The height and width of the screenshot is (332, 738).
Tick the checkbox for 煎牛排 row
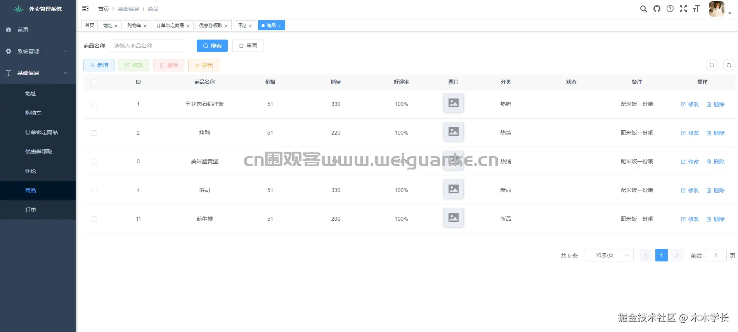(94, 219)
